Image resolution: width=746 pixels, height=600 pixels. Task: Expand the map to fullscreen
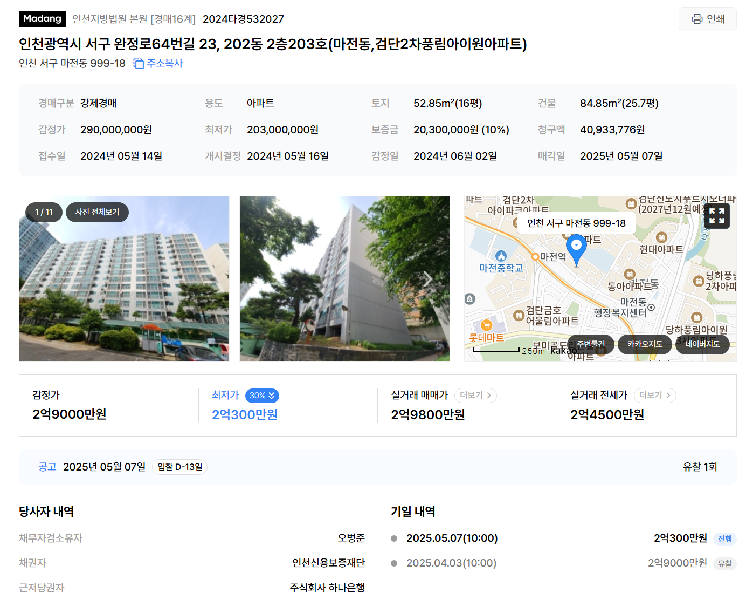717,216
